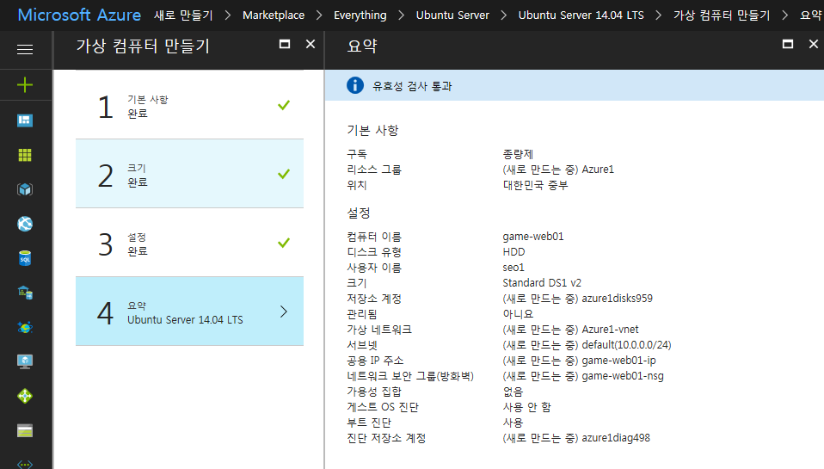Open Virtual networks icon at the bottom of the sidebar
This screenshot has width=824, height=469.
[25, 464]
